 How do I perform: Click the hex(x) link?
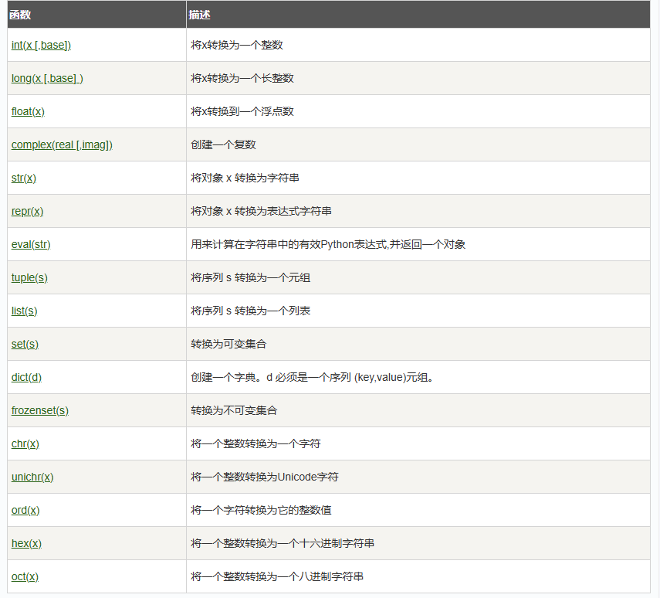(x=26, y=544)
